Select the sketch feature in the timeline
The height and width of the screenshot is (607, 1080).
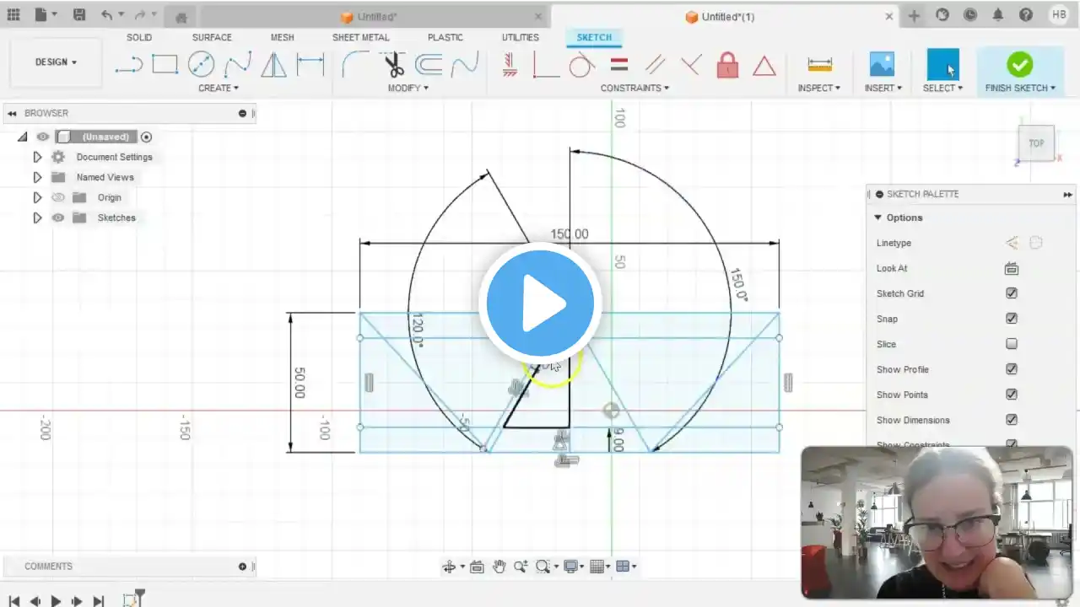point(132,600)
